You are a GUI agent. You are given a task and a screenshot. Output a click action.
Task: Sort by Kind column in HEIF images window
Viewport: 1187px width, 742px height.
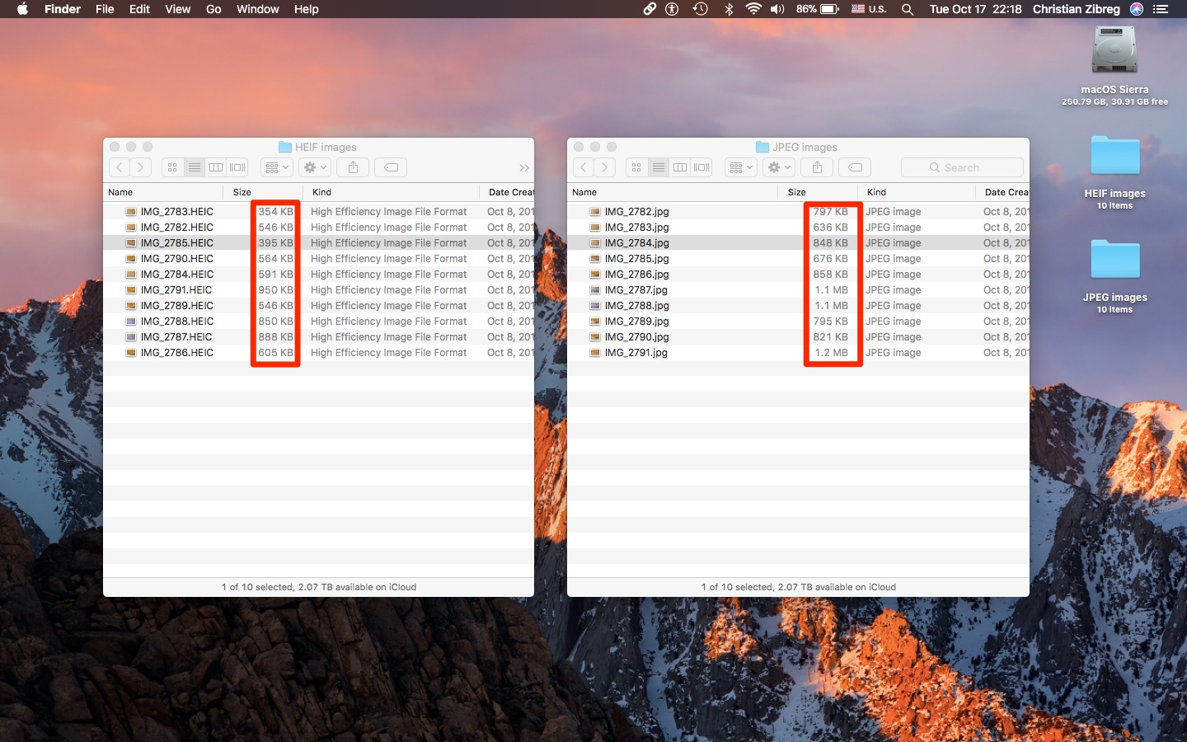point(322,192)
